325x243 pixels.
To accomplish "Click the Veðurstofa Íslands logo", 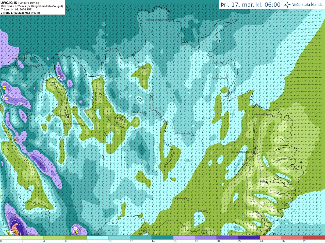I will click(x=303, y=5).
